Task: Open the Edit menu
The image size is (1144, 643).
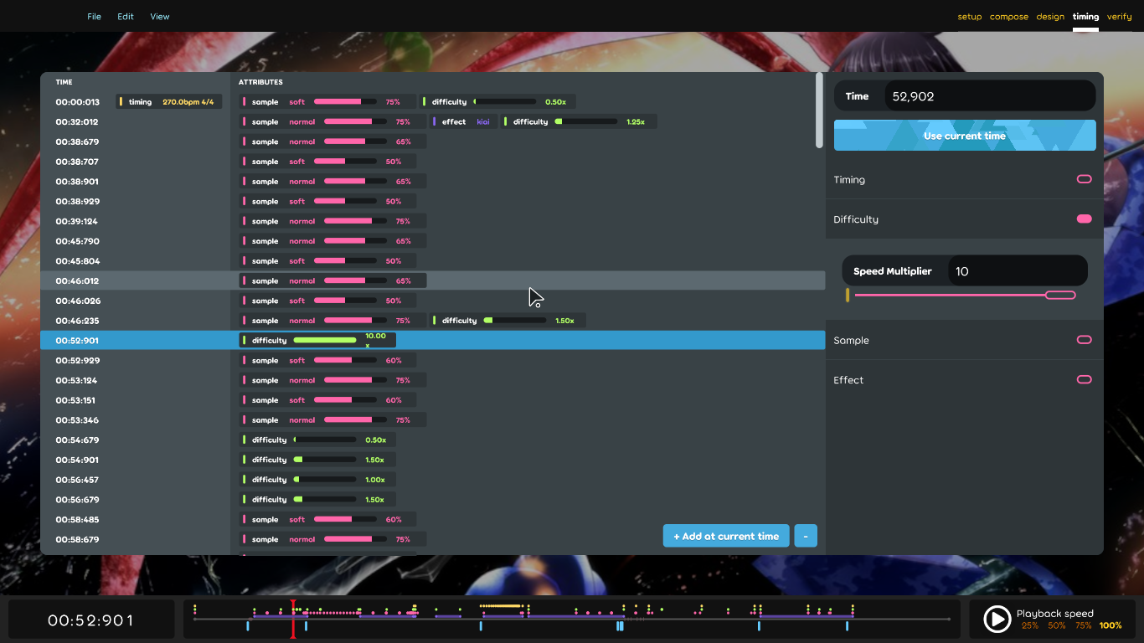Action: coord(125,16)
